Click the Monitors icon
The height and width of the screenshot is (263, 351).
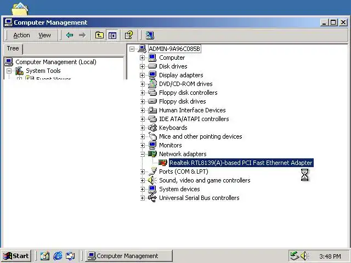click(152, 145)
